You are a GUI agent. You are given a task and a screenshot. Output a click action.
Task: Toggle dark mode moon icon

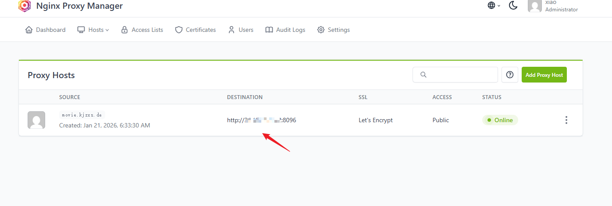(513, 6)
